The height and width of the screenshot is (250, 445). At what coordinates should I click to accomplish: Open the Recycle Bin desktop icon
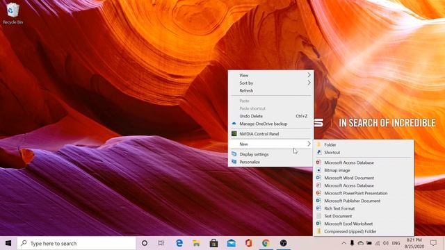(x=13, y=13)
